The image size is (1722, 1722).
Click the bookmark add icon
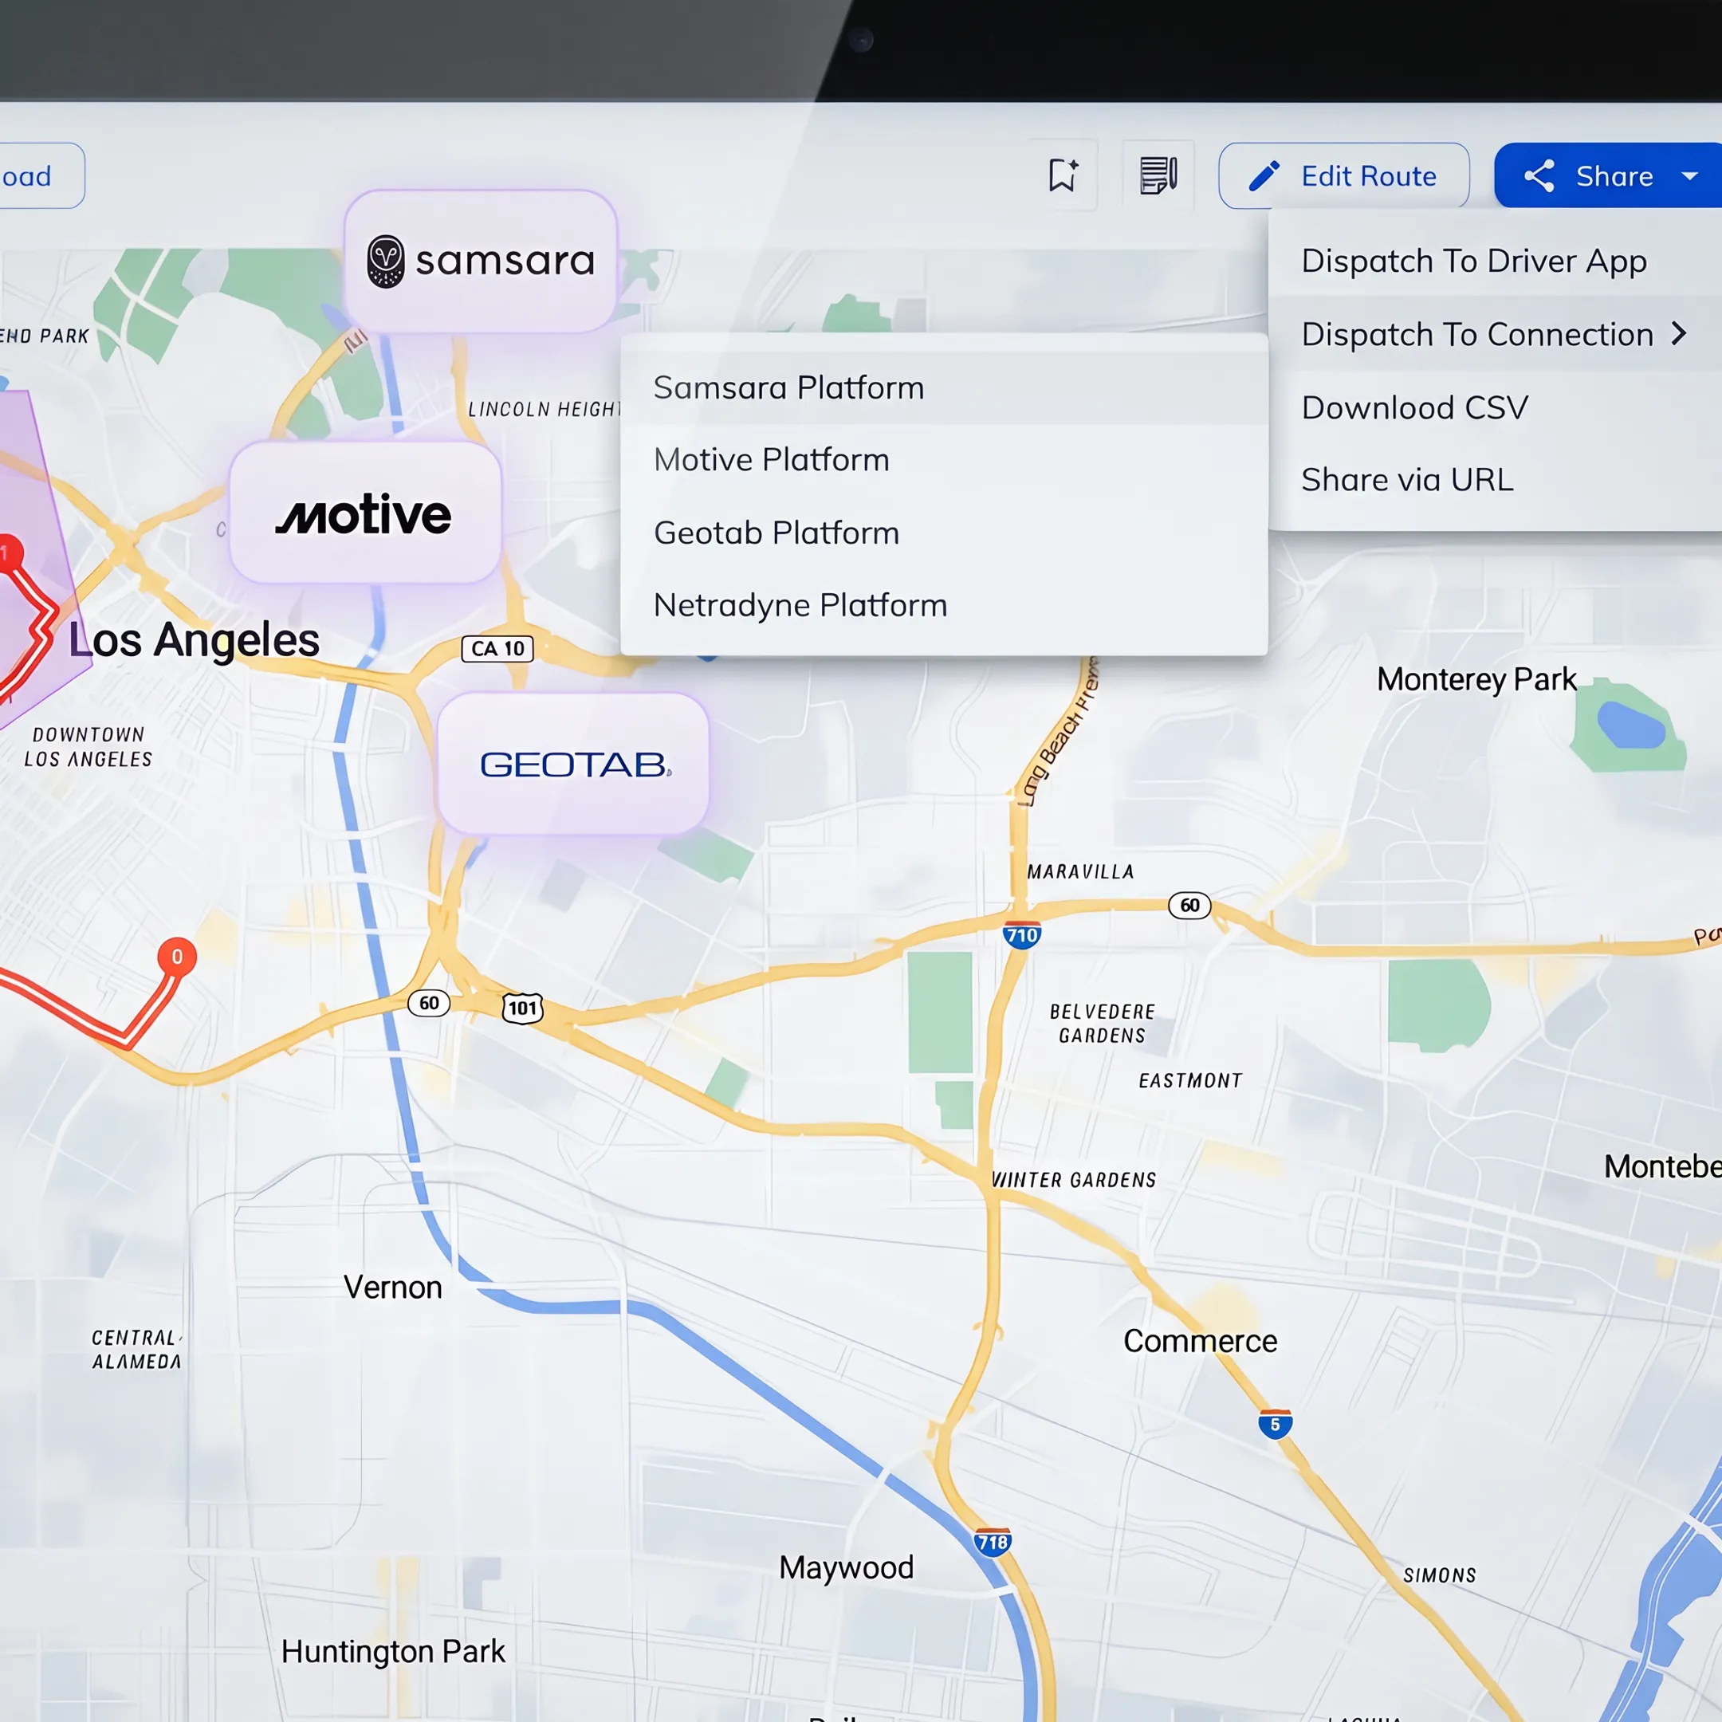(1063, 175)
